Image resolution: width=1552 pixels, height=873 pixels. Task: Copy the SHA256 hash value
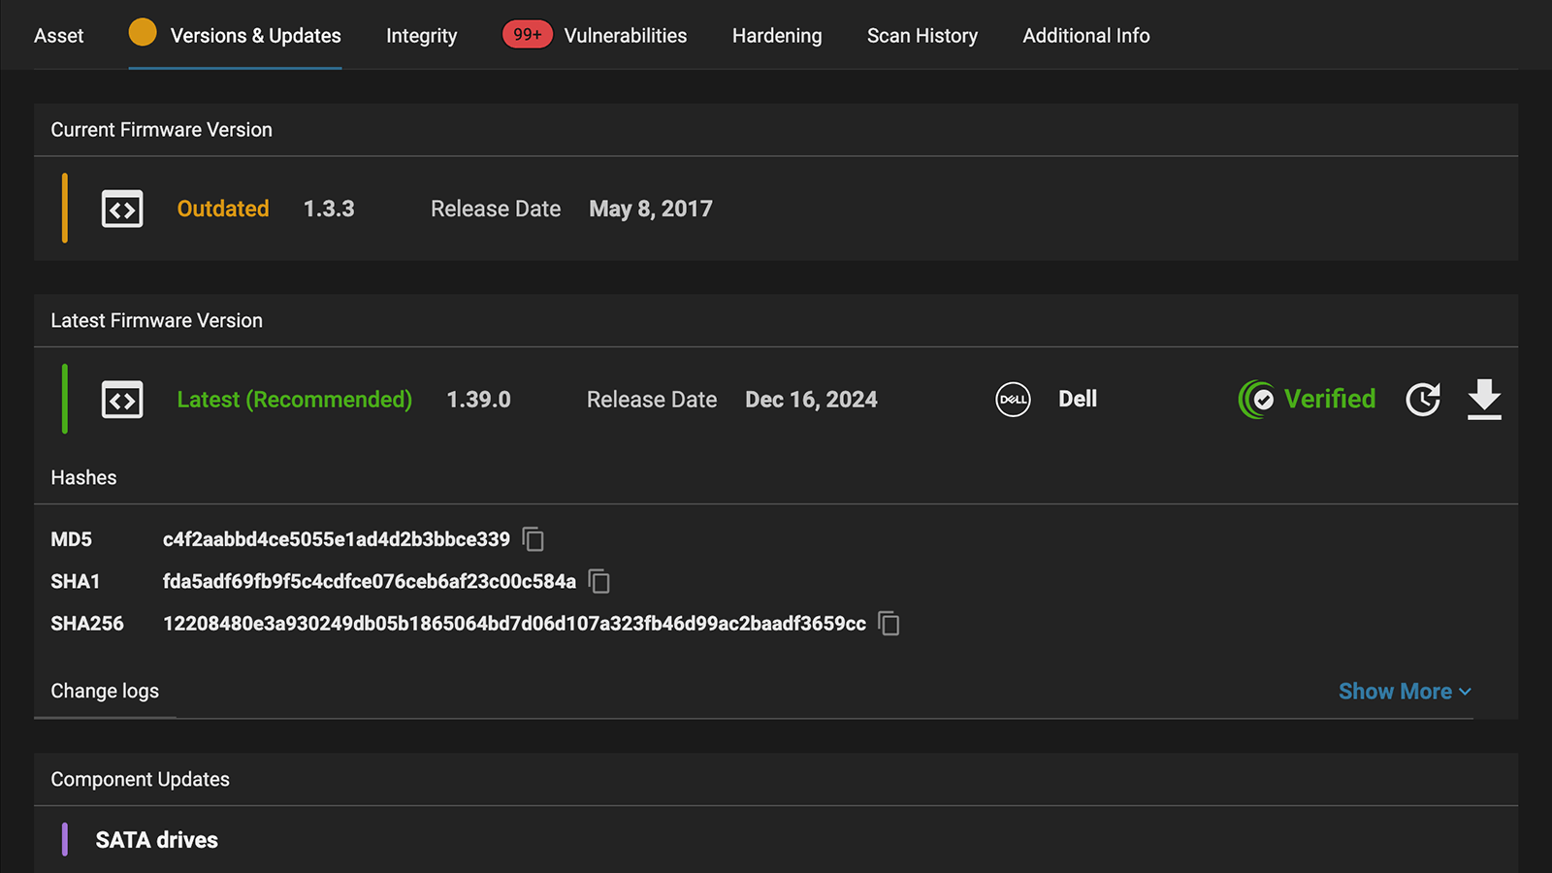889,624
